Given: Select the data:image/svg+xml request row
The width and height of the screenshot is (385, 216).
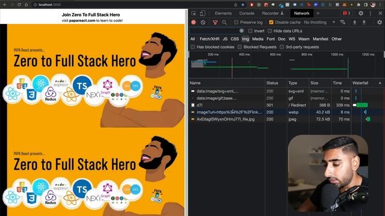Looking at the screenshot, I should pos(286,91).
